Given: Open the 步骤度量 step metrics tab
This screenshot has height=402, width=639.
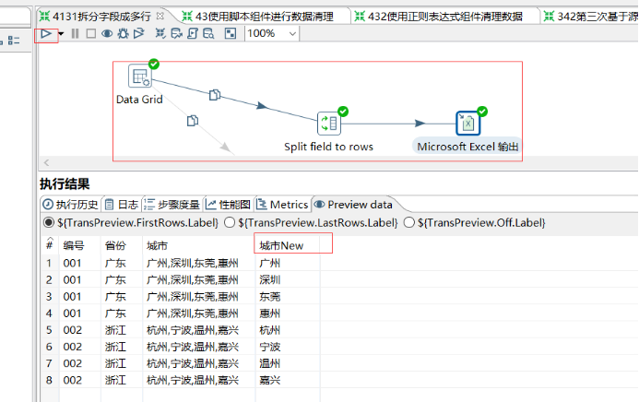Looking at the screenshot, I should pyautogui.click(x=172, y=205).
